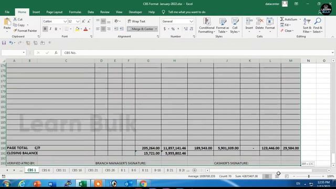Switch to the Formulas tab

(x=75, y=12)
